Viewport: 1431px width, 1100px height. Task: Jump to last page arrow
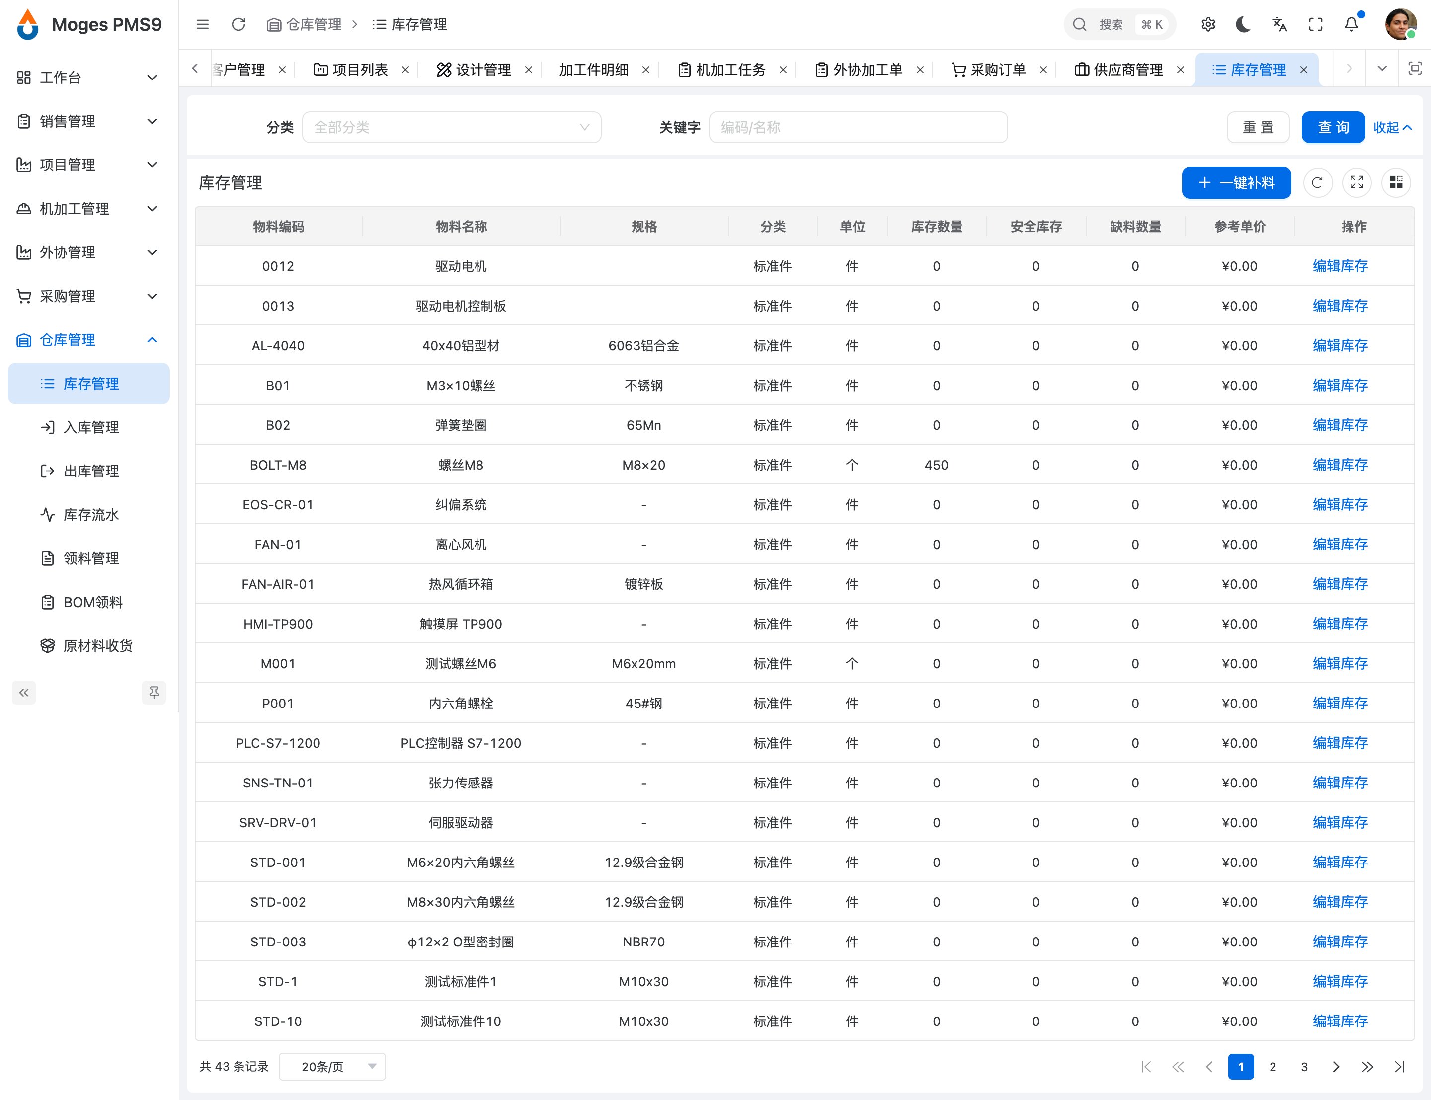[x=1400, y=1067]
